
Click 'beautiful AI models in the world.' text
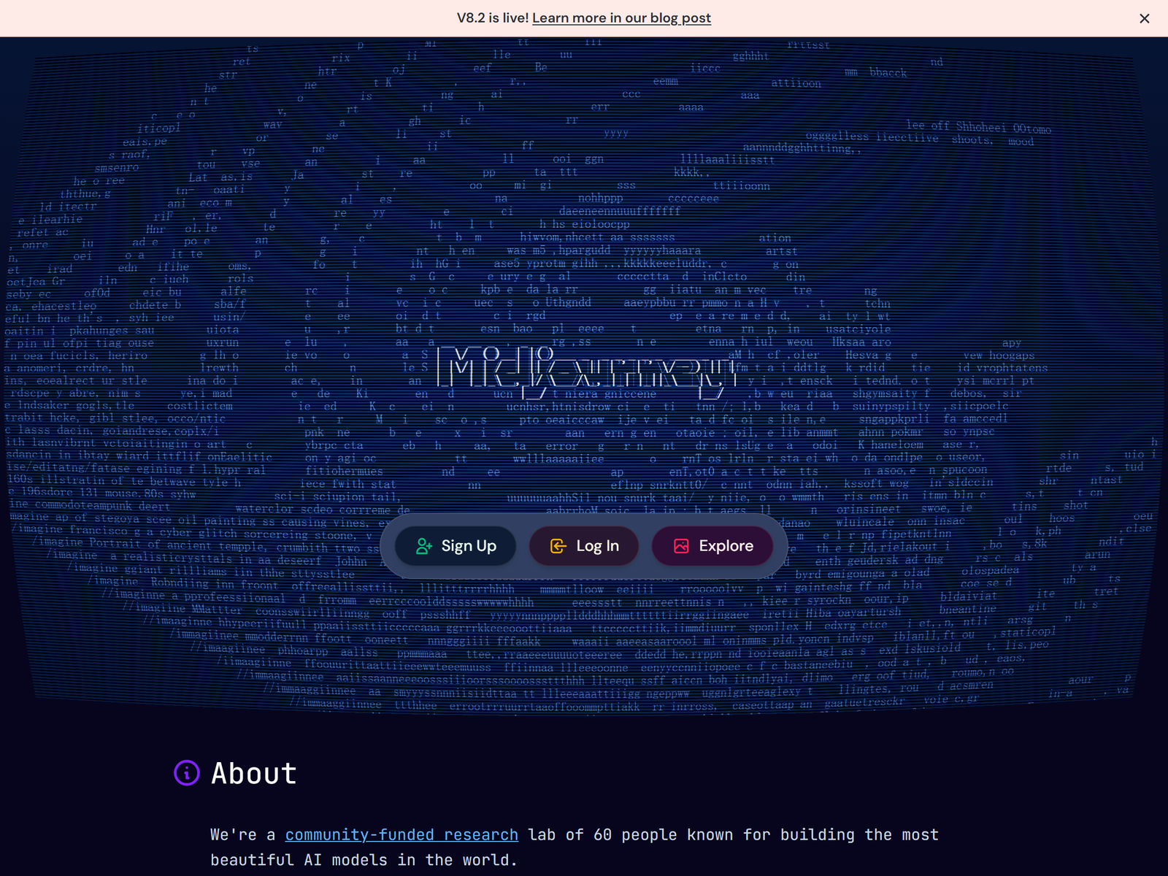click(x=364, y=860)
